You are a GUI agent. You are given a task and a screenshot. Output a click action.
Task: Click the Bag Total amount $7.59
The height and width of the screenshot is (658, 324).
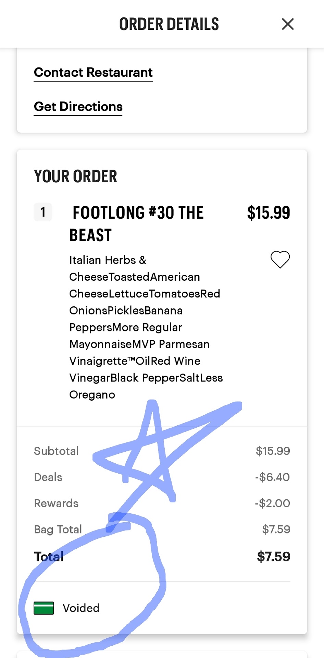(x=276, y=529)
